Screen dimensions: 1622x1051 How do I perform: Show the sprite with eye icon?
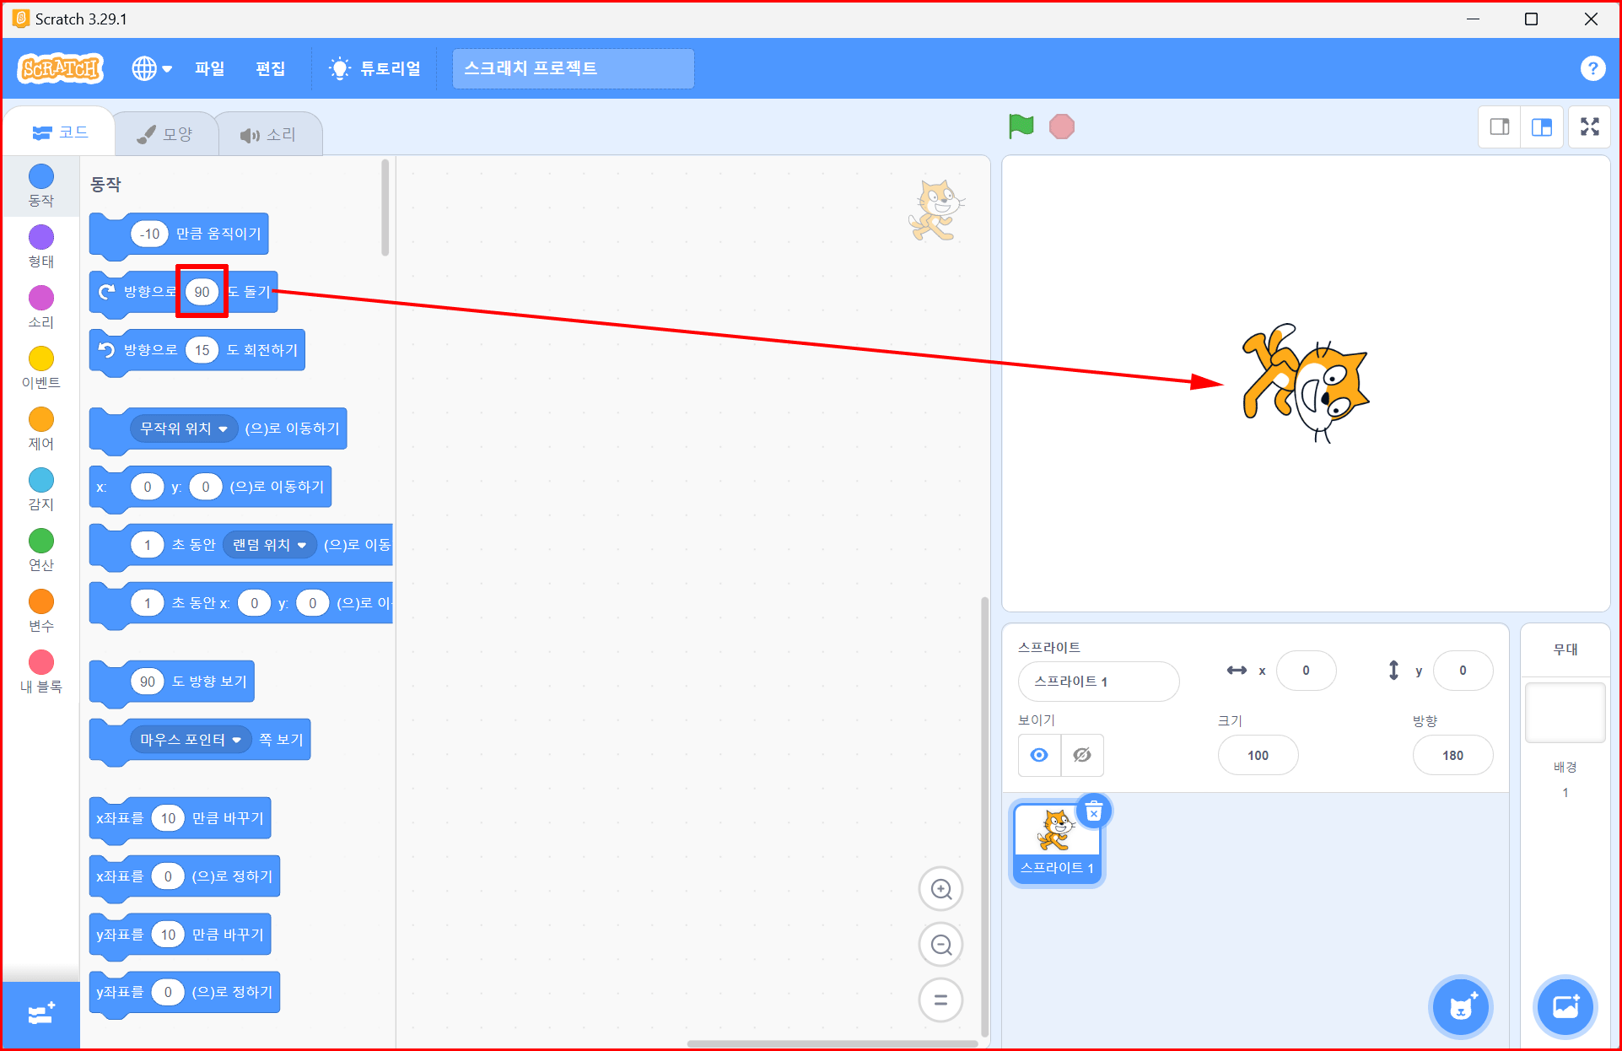1039,755
